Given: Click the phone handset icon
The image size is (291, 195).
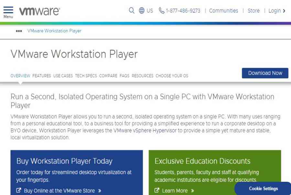Looking at the screenshot, I should click(x=161, y=11).
